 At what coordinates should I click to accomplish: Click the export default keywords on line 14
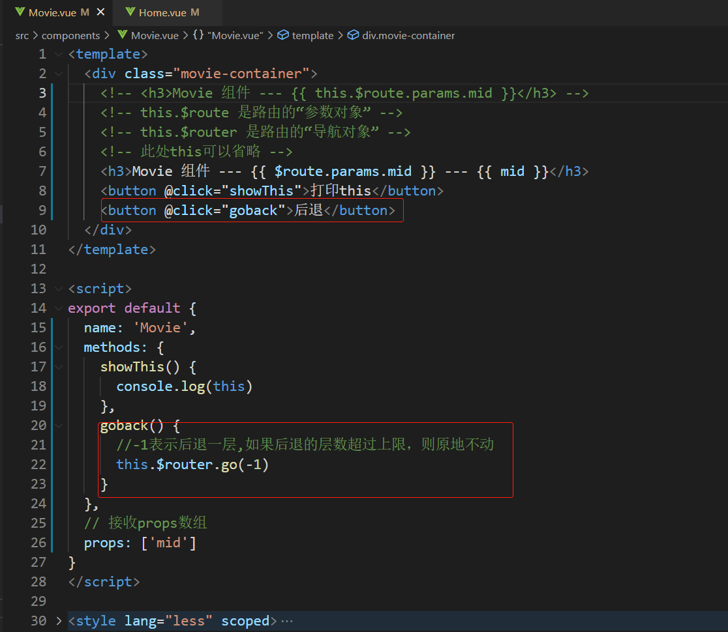124,308
